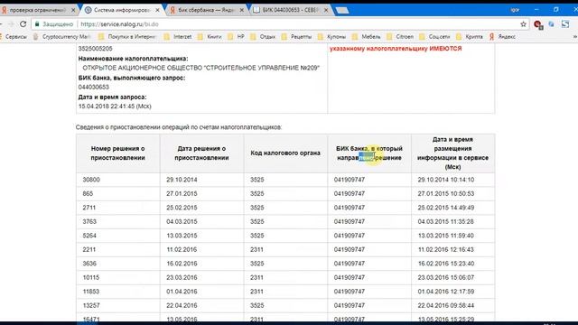The width and height of the screenshot is (578, 325).
Task: Click the red extension icon in toolbar
Action: (x=537, y=24)
